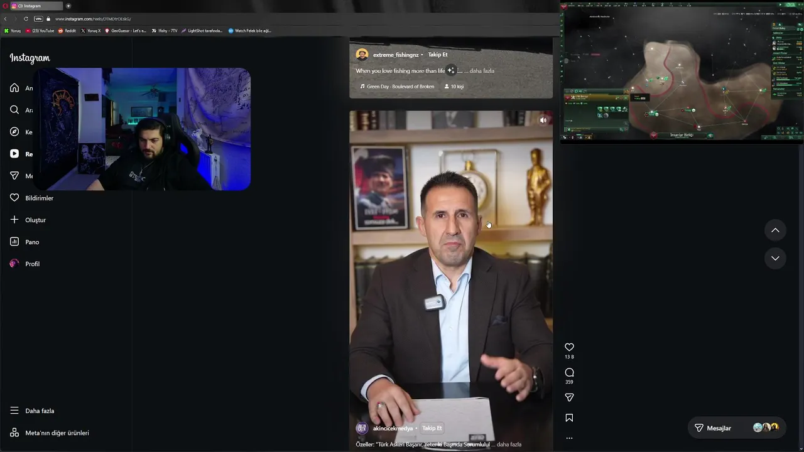Go to the next reel with down chevron

click(x=775, y=258)
